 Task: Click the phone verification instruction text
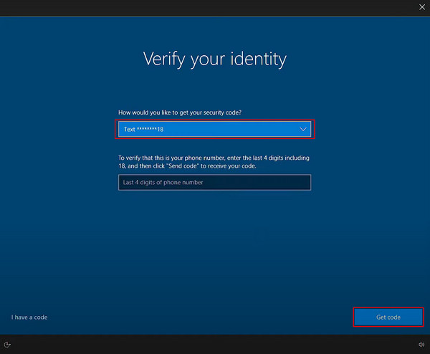point(214,162)
